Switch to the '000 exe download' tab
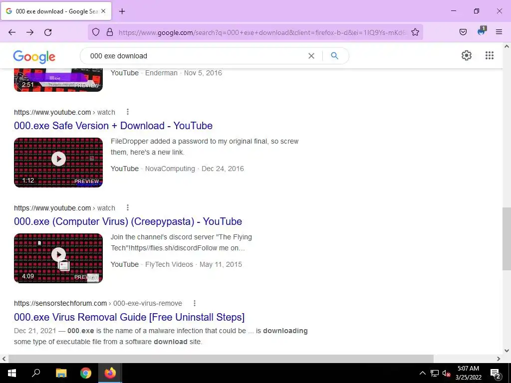The image size is (511, 383). [56, 11]
